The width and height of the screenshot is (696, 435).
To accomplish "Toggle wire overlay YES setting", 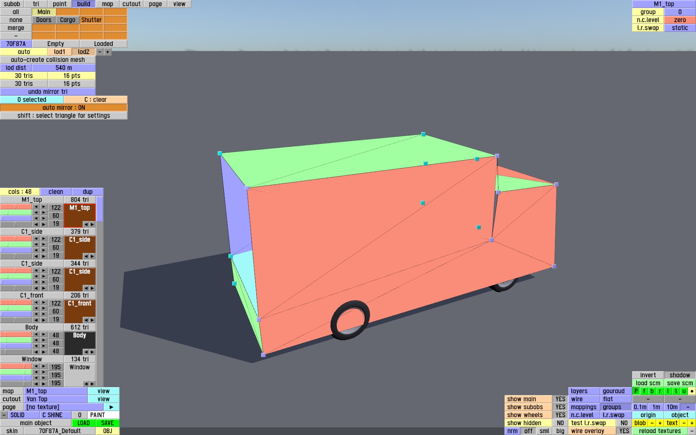I will click(624, 431).
